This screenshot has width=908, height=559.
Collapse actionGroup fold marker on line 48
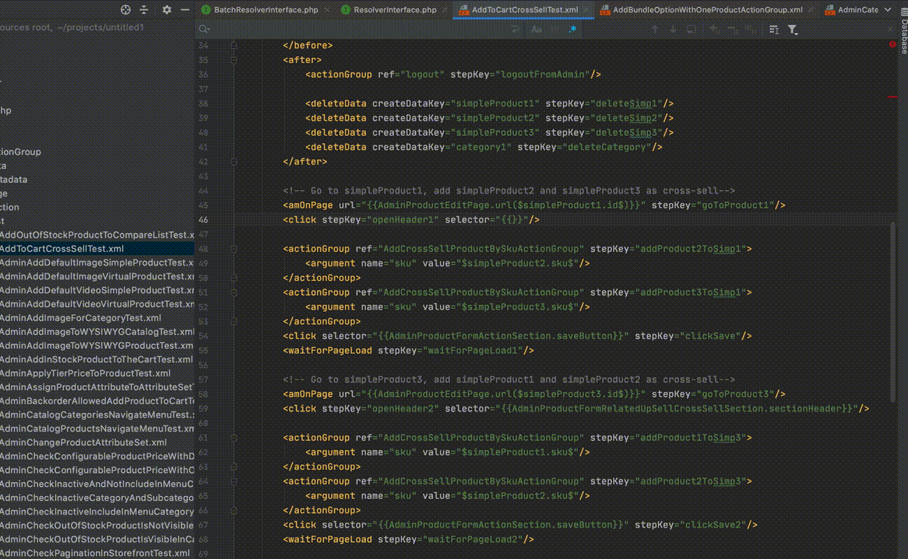233,249
